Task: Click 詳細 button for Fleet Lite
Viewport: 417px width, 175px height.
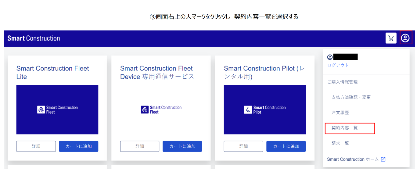Action: point(36,146)
